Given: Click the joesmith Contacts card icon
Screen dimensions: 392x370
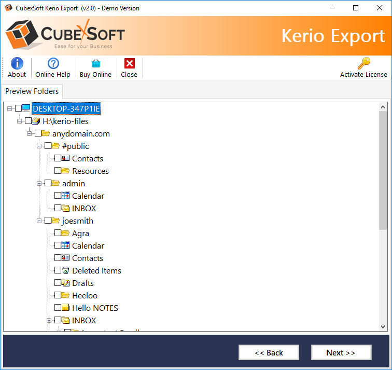Looking at the screenshot, I should (65, 258).
